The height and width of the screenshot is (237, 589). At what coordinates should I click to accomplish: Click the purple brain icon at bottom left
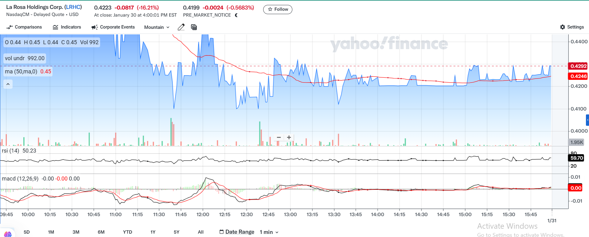8,234
